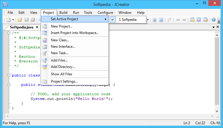Image resolution: width=223 pixels, height=128 pixels.
Task: Click the Open folder toolbar icon
Action: click(x=20, y=20)
